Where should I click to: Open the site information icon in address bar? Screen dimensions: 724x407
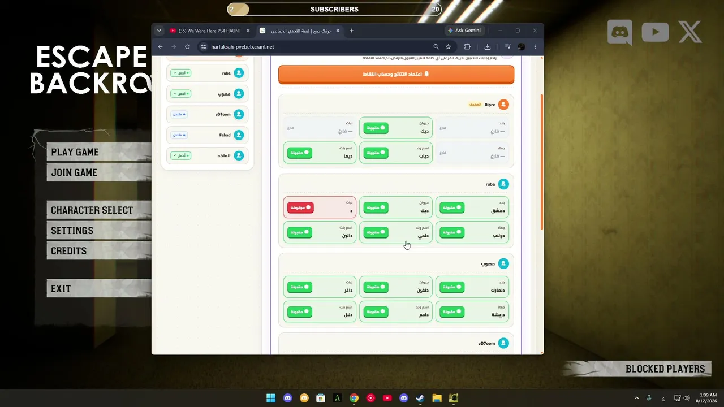(204, 47)
